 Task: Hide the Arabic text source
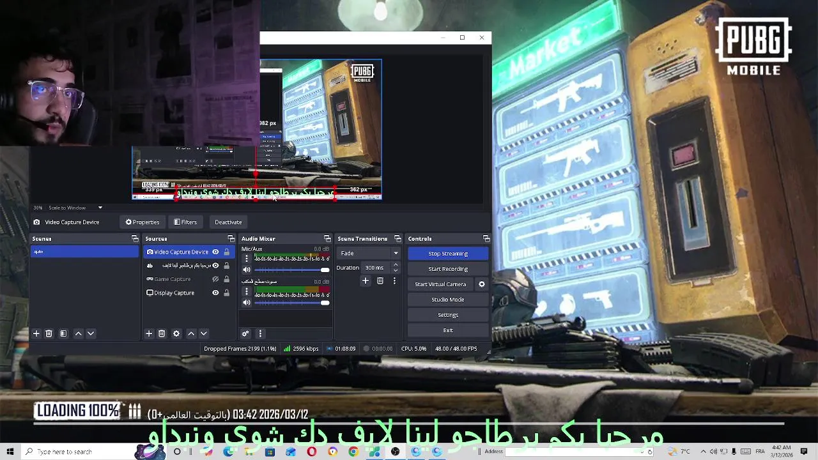click(x=215, y=265)
